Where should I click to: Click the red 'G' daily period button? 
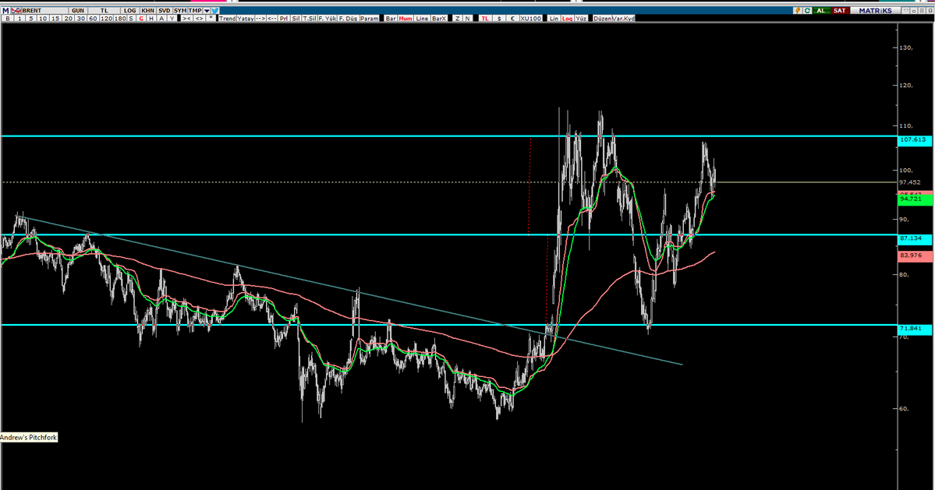click(x=141, y=19)
